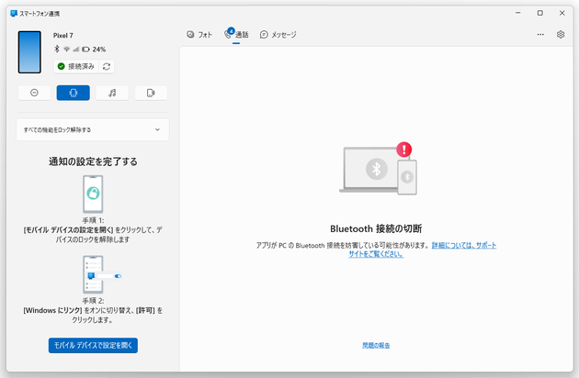Toggle phone vibrate mode button
579x378 pixels.
point(73,93)
